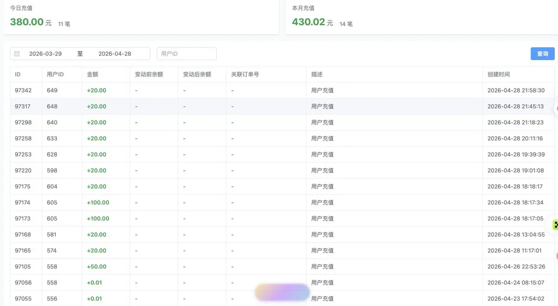
Task: Click timestamp 2026-04-24 08:15:07
Action: click(x=516, y=283)
